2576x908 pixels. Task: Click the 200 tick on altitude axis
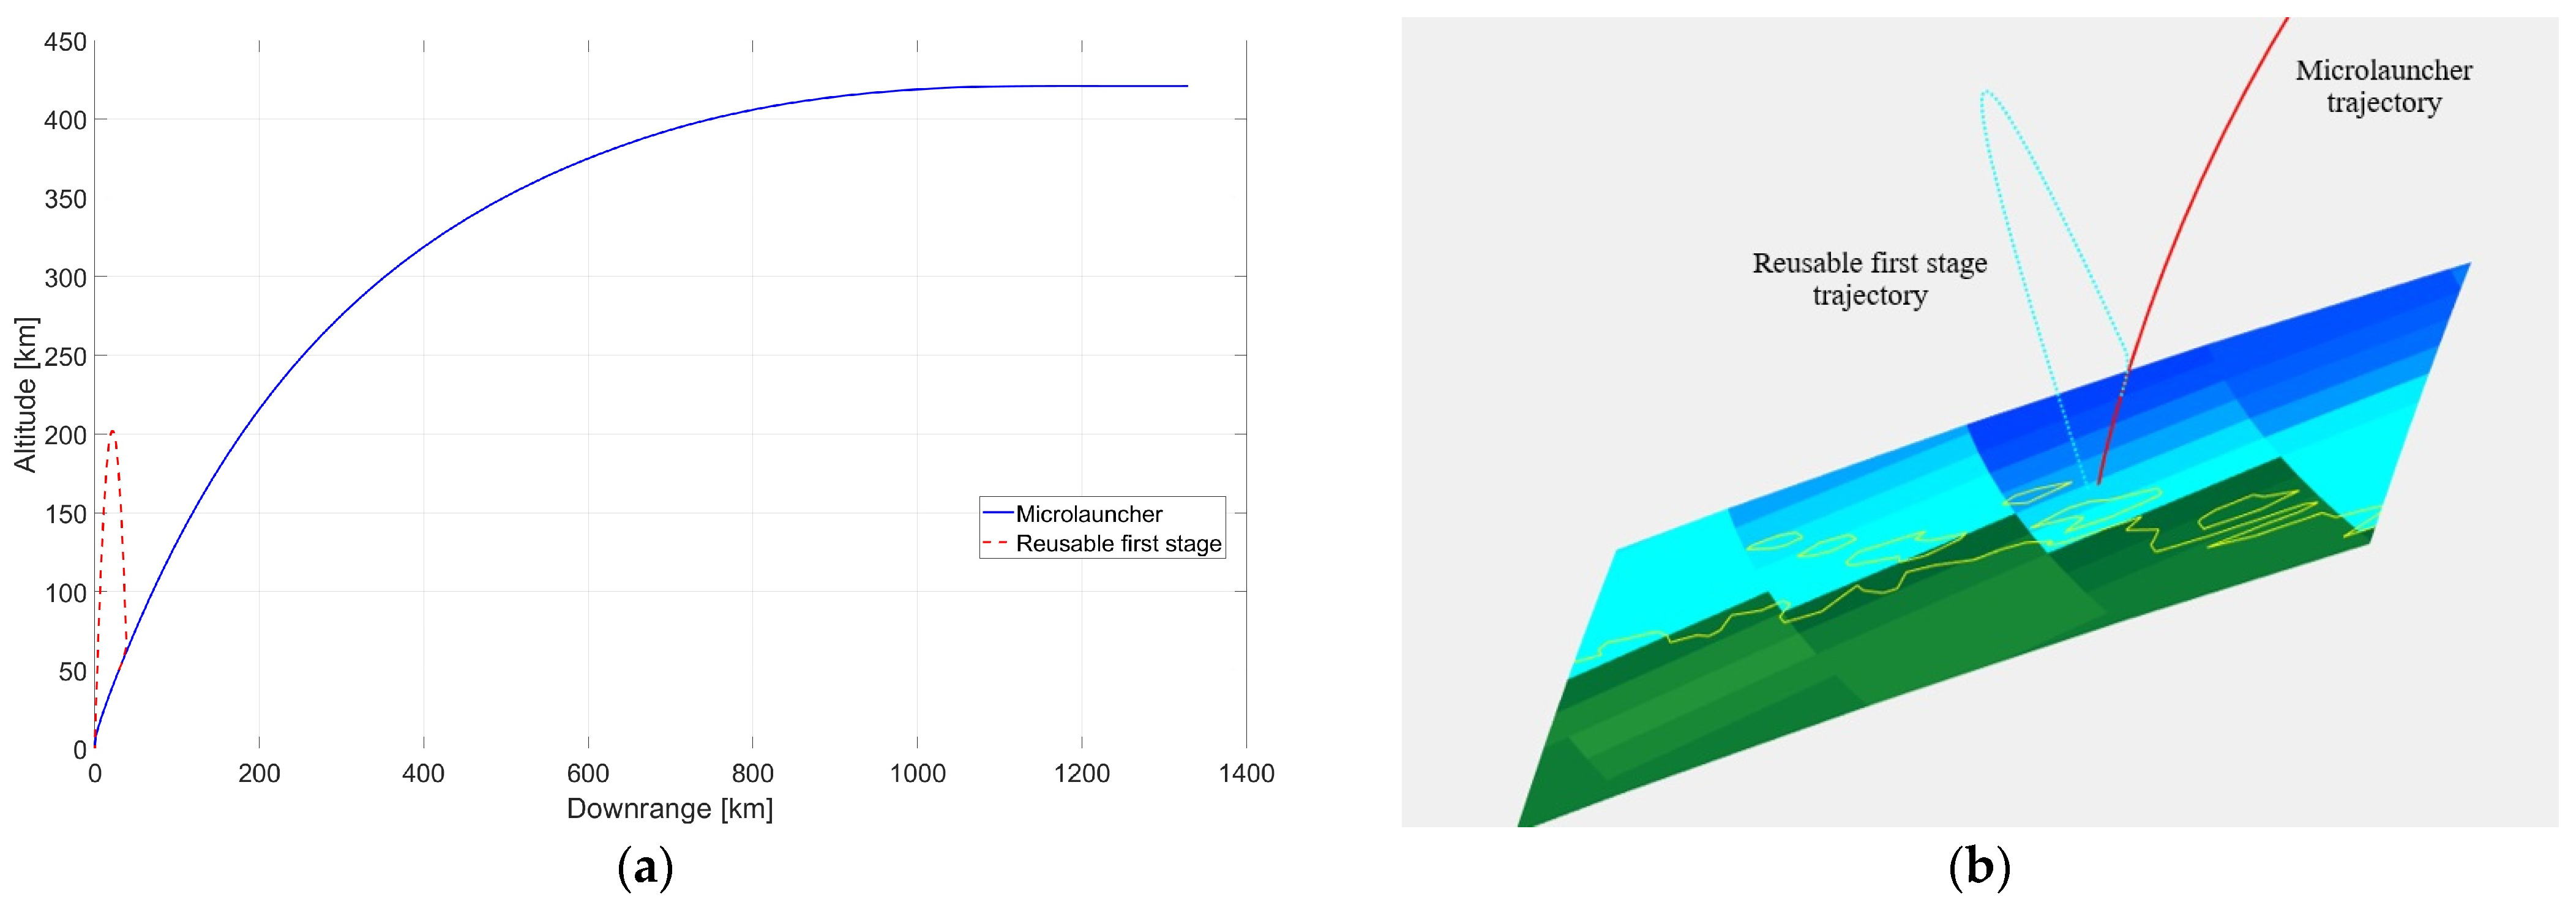(65, 435)
